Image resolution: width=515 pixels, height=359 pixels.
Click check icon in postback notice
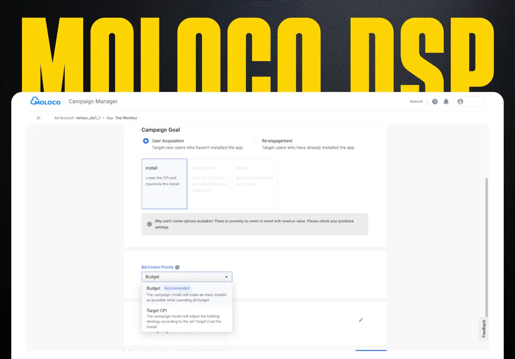(x=149, y=224)
